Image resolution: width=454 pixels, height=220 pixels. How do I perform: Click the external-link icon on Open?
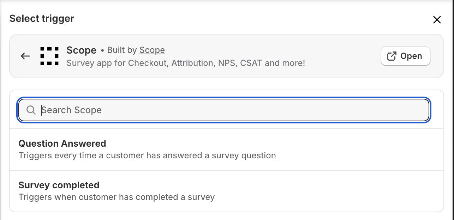click(x=392, y=56)
